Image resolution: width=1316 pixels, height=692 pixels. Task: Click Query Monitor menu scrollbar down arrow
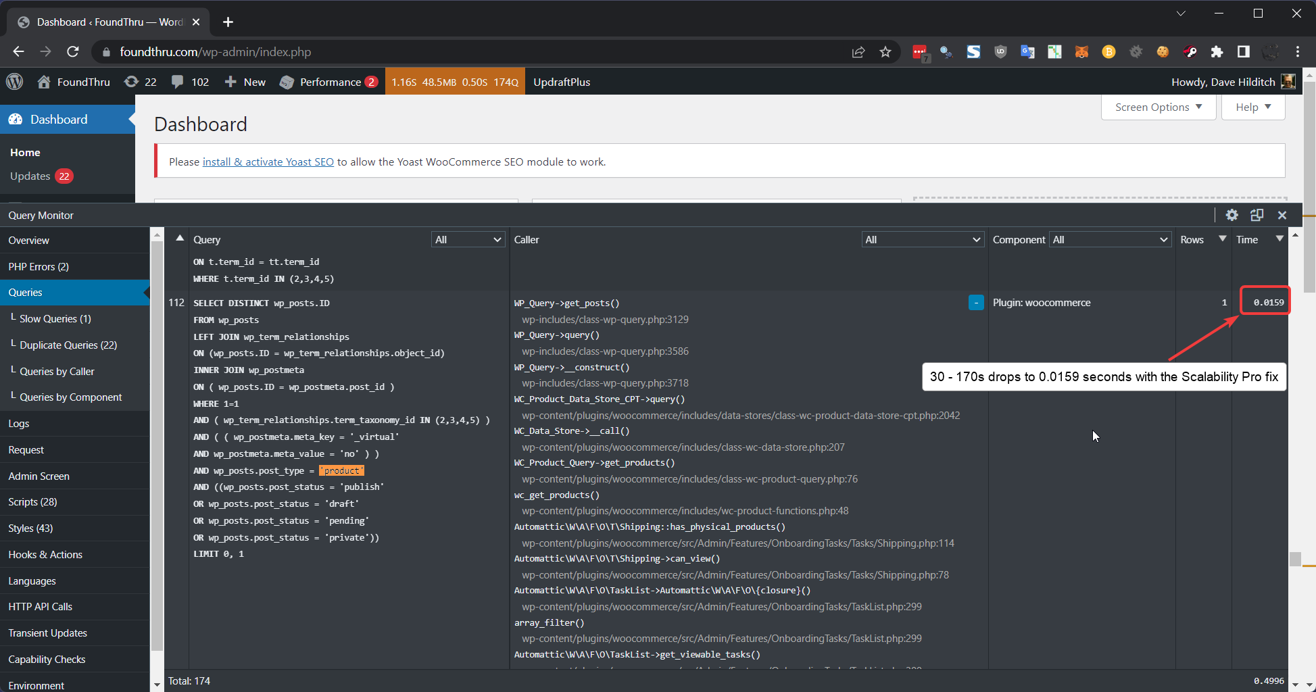(157, 685)
